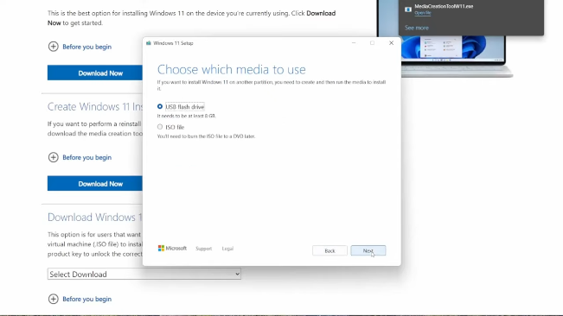
Task: Open the Select Download dropdown
Action: click(144, 274)
